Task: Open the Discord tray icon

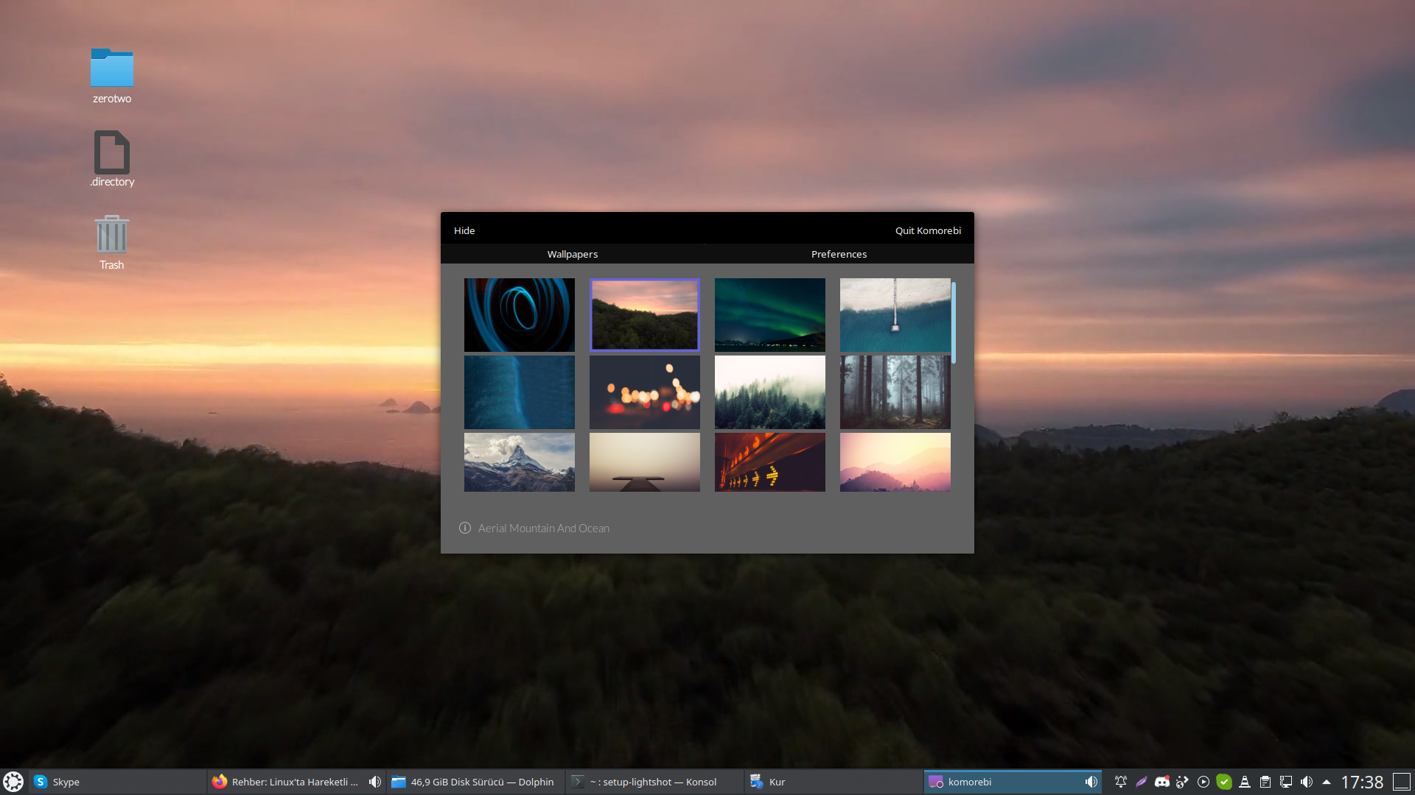Action: (1162, 782)
